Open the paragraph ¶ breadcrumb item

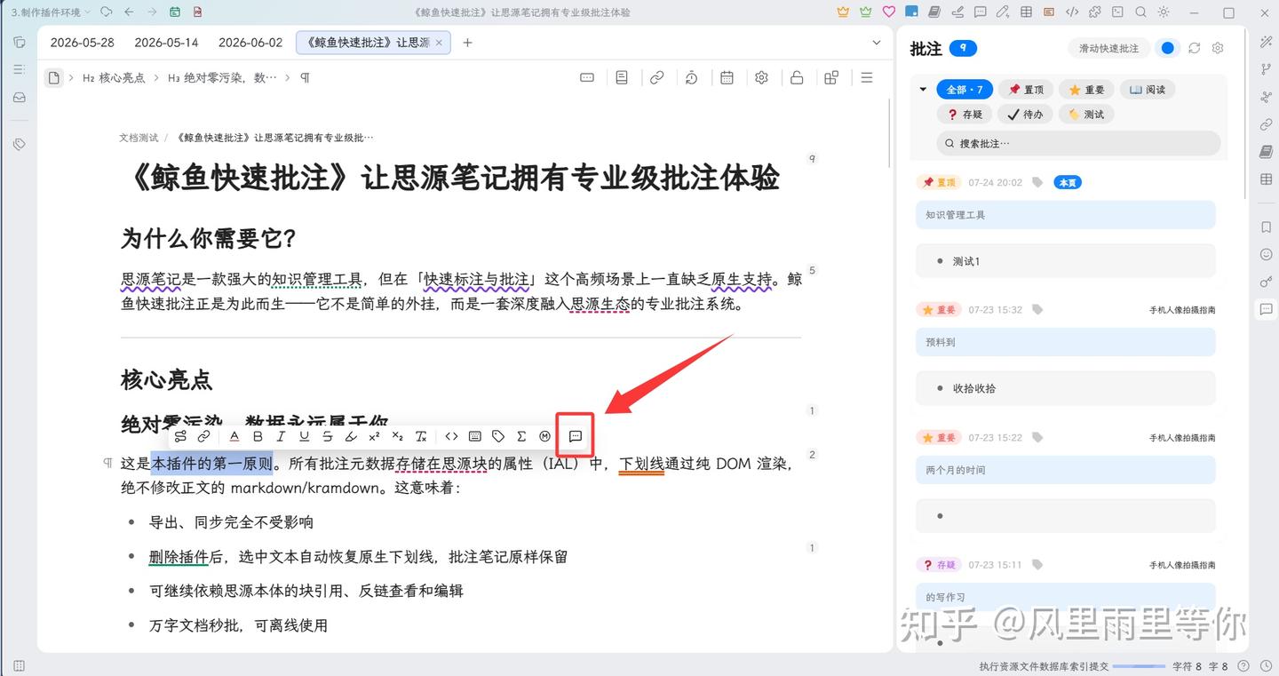pos(305,78)
